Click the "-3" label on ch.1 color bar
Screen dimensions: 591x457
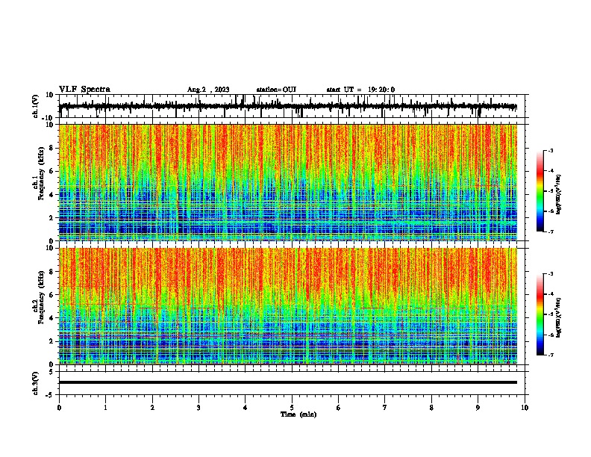pos(550,150)
